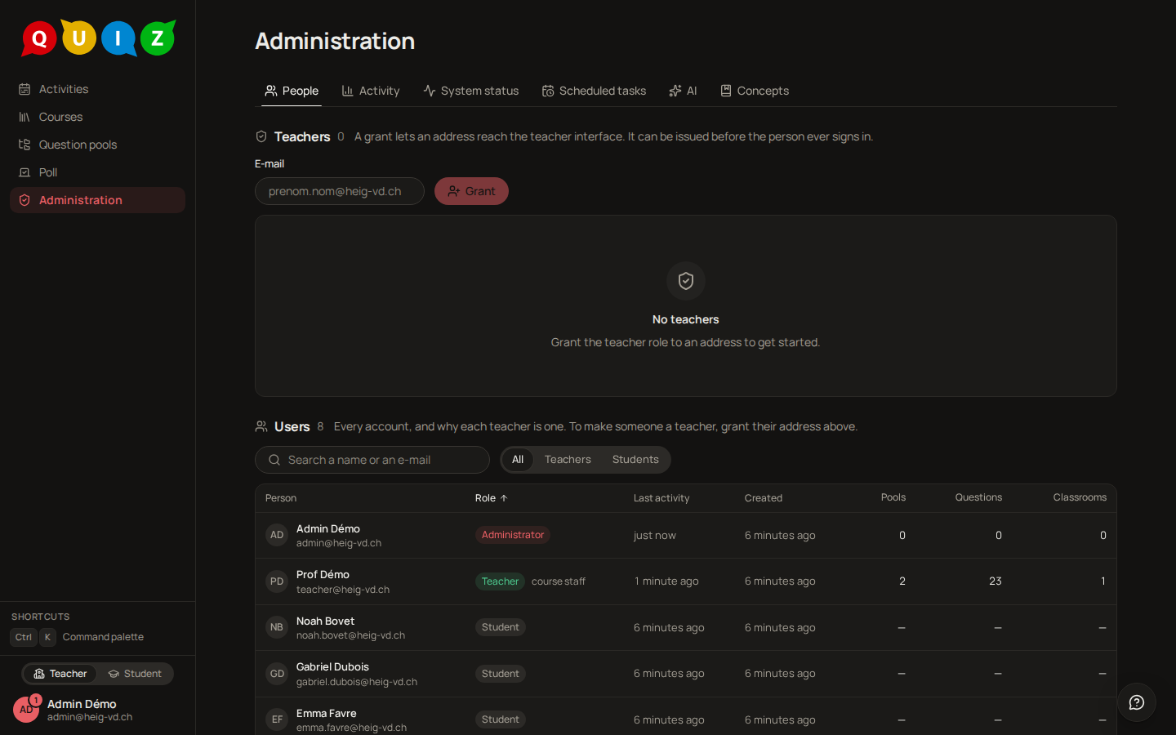1176x735 pixels.
Task: Open the Concepts tab
Action: coord(755,91)
